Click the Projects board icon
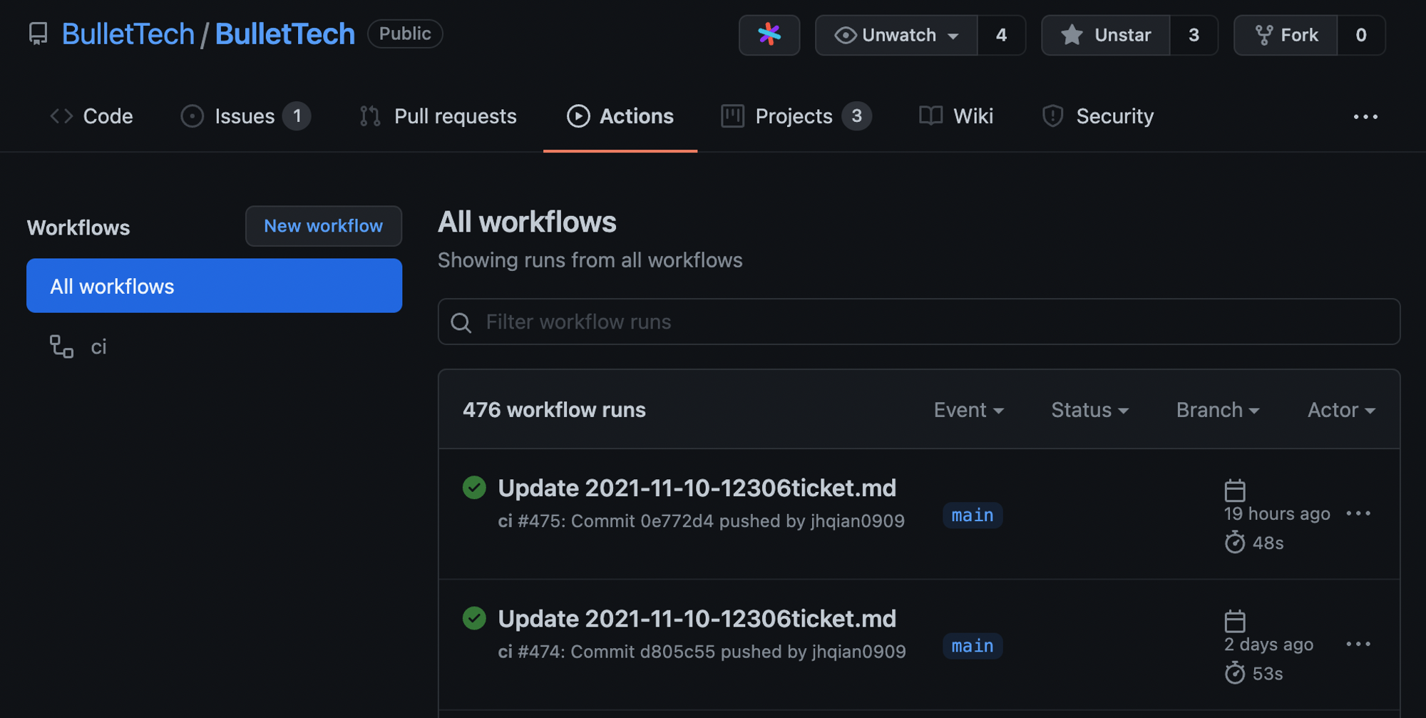This screenshot has width=1426, height=718. pos(732,116)
